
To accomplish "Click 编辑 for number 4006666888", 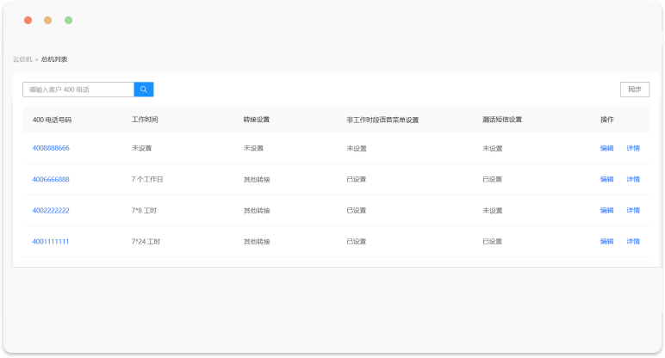I will (607, 179).
